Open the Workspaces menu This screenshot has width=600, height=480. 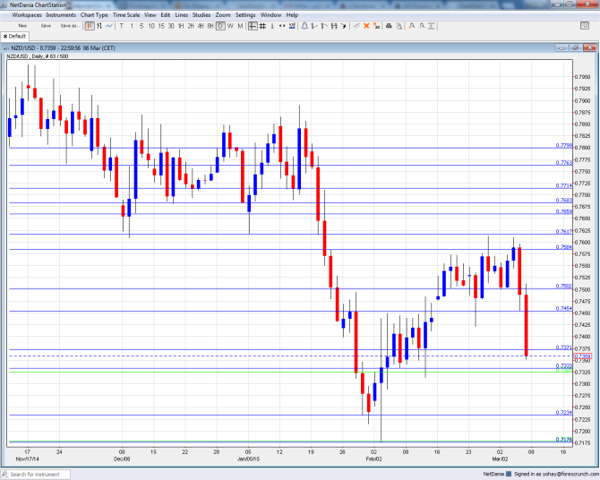pyautogui.click(x=27, y=15)
